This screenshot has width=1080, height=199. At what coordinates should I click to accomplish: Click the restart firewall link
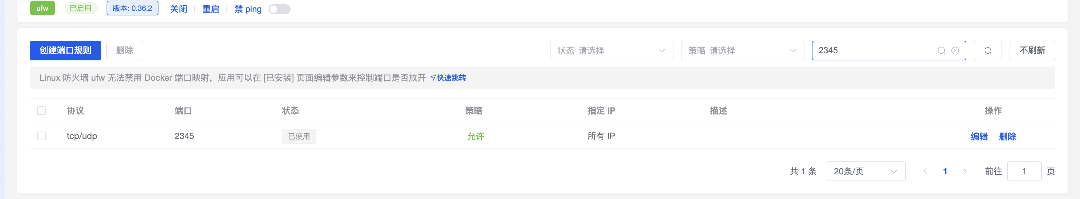[x=210, y=9]
